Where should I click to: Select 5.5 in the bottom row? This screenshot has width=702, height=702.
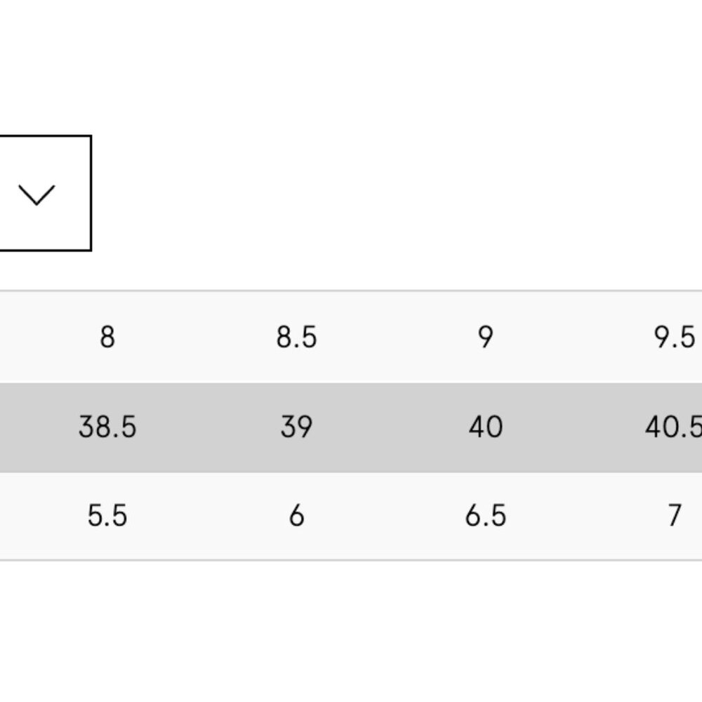coord(107,517)
